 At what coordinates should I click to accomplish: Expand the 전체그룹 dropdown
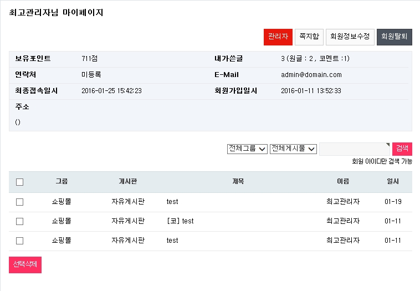coord(247,149)
